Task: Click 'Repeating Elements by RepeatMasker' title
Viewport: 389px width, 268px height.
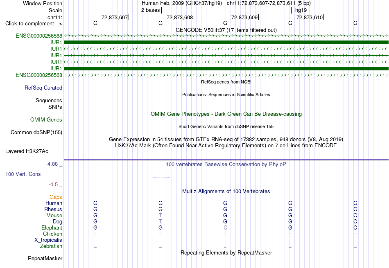Action: (226, 252)
